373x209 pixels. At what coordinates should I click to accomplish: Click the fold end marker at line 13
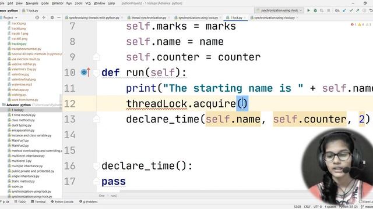[96, 119]
